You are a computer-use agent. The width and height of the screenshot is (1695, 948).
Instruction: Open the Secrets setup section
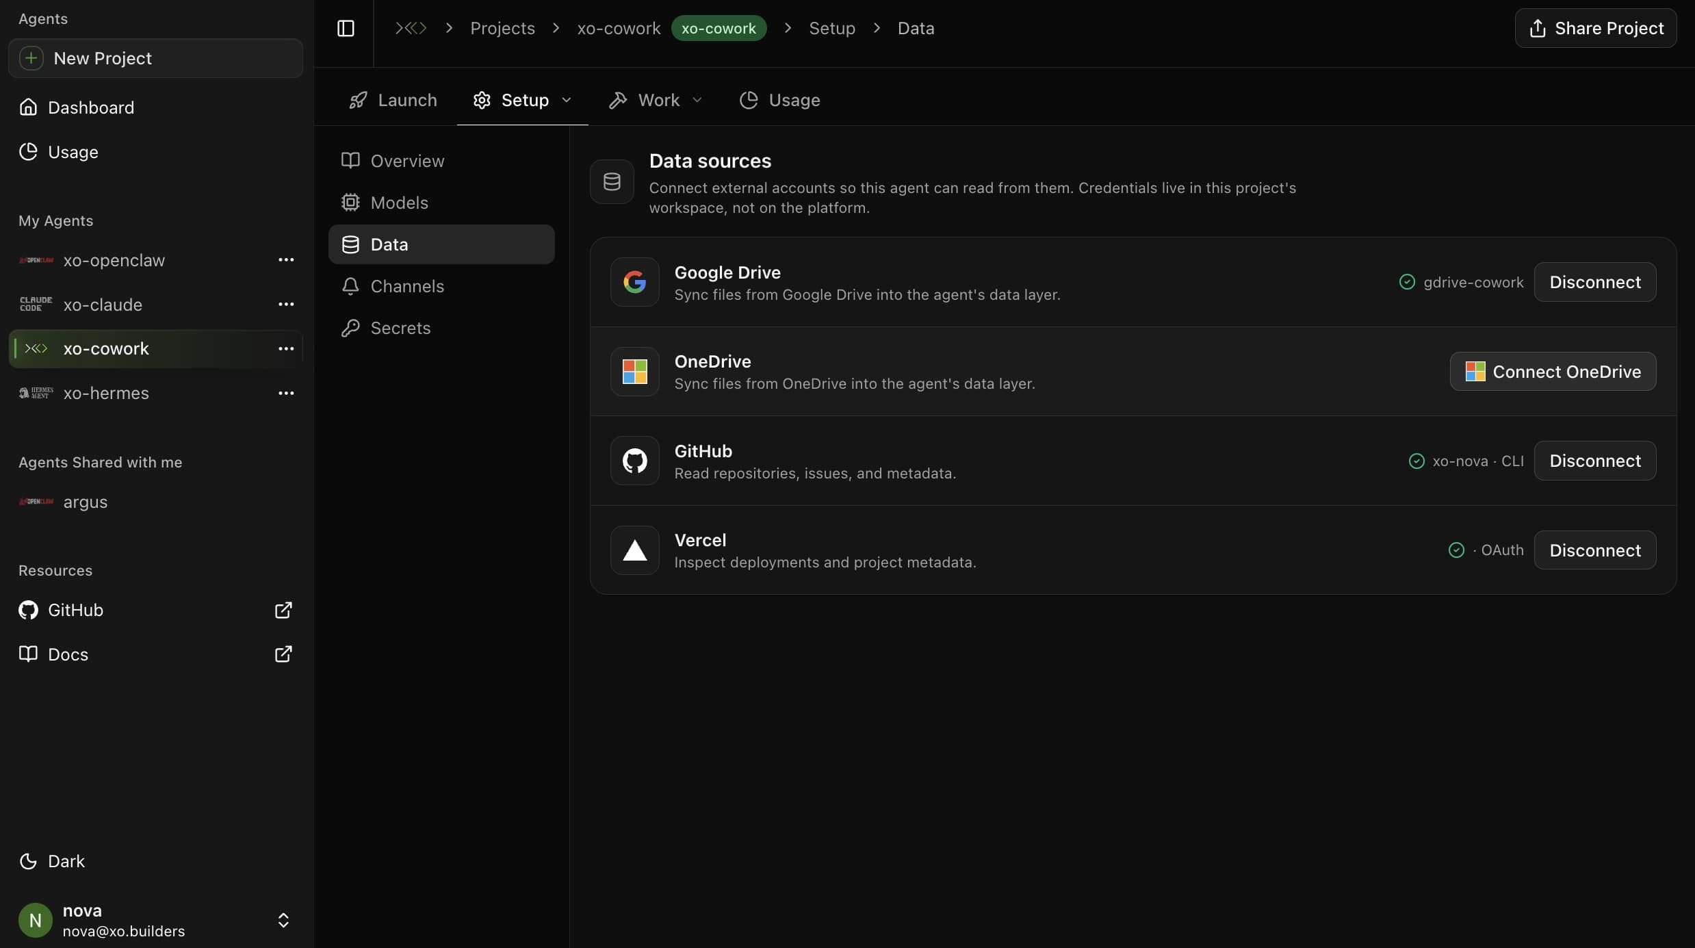pyautogui.click(x=441, y=328)
